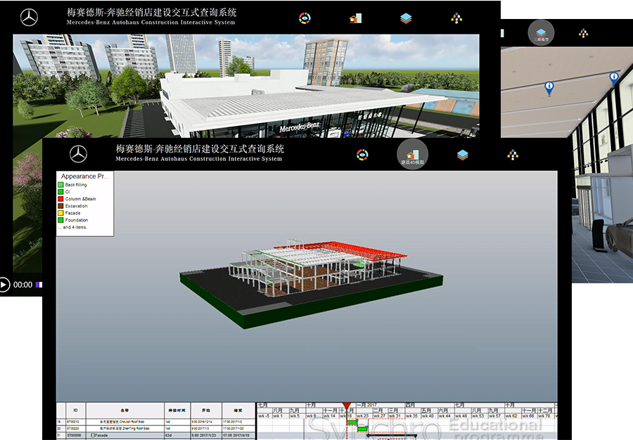The width and height of the screenshot is (633, 440).
Task: Click the 持续时间 column header
Action: 177,410
